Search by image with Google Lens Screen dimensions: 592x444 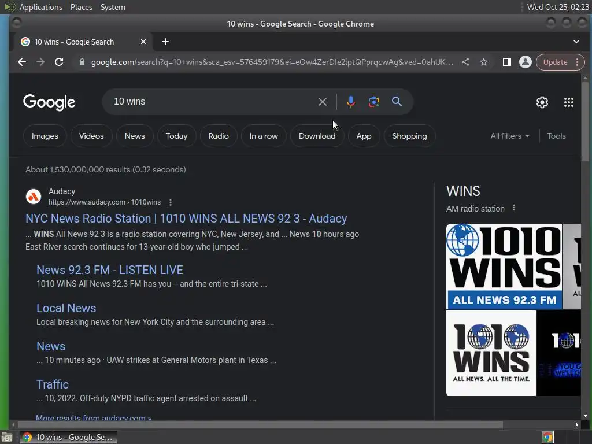coord(374,102)
